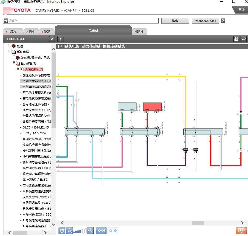This screenshot has width=248, height=236.
Task: Click the fit-width inward arrows button
Action: [101, 230]
